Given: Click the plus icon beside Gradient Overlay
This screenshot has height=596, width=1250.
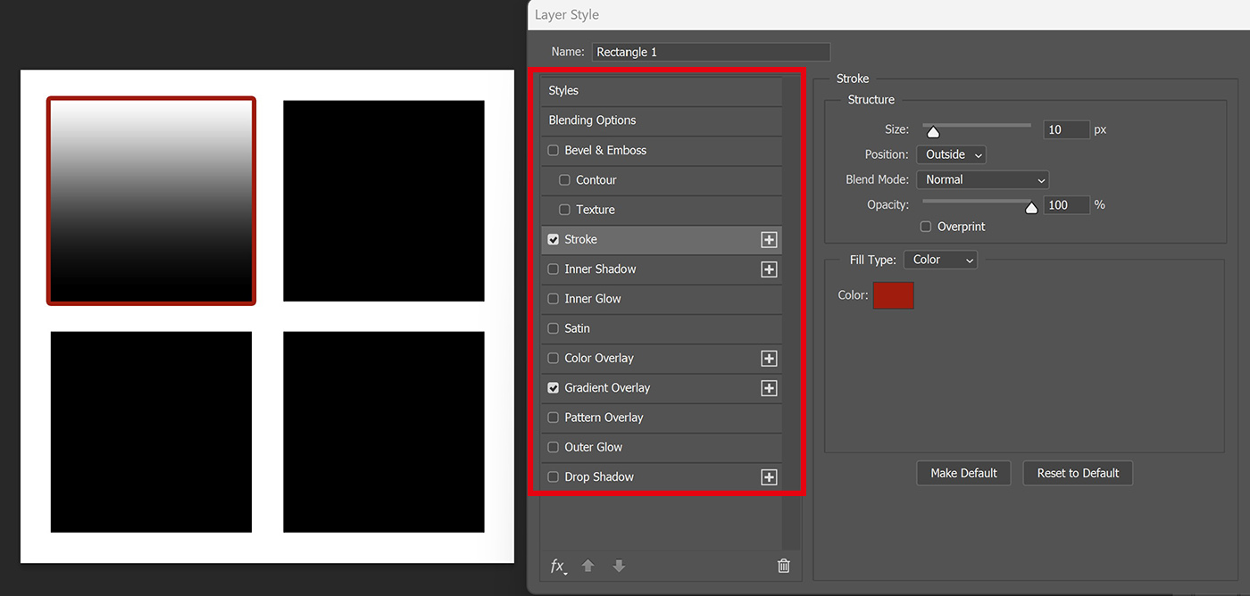Looking at the screenshot, I should point(768,387).
